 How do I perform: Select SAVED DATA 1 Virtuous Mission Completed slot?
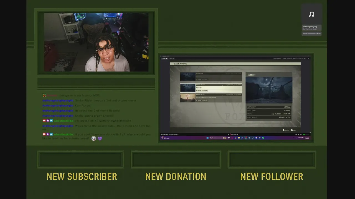(x=211, y=98)
